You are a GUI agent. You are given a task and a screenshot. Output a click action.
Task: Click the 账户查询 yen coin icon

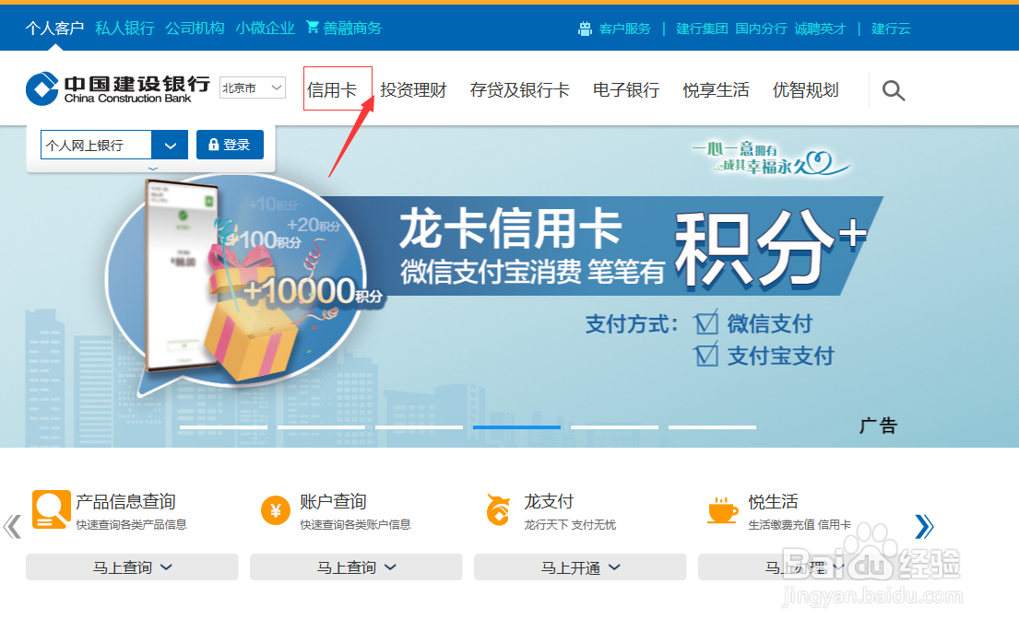click(x=276, y=510)
